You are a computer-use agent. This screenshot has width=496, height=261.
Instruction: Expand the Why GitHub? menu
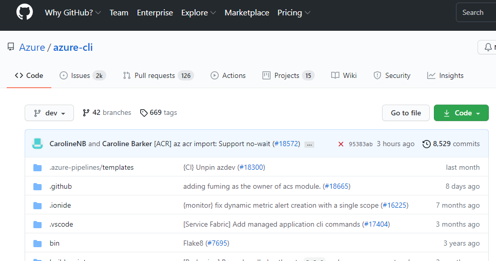(x=72, y=13)
